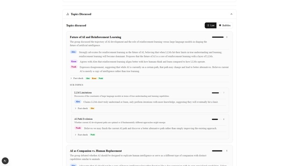Click green Noah badge in AI Path Evolution fact check

[92, 135]
